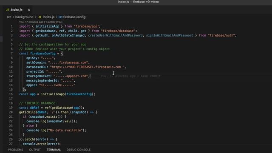Click 'onAuthStateChanged' in line 3
This screenshot has width=272, height=153.
(x=68, y=35)
